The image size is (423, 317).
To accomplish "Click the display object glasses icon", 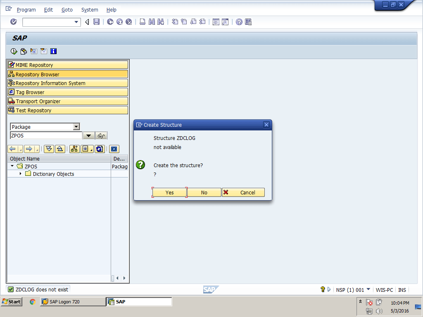I will tap(101, 136).
